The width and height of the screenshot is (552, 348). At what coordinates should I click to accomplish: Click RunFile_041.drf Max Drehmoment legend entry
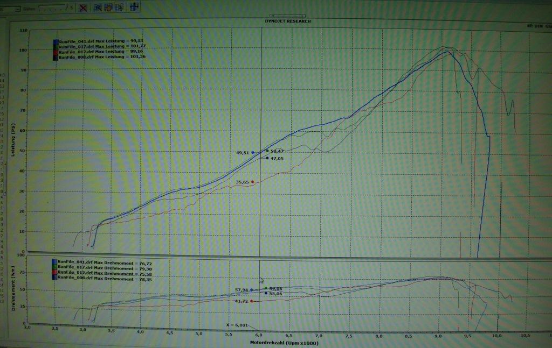[x=97, y=264]
